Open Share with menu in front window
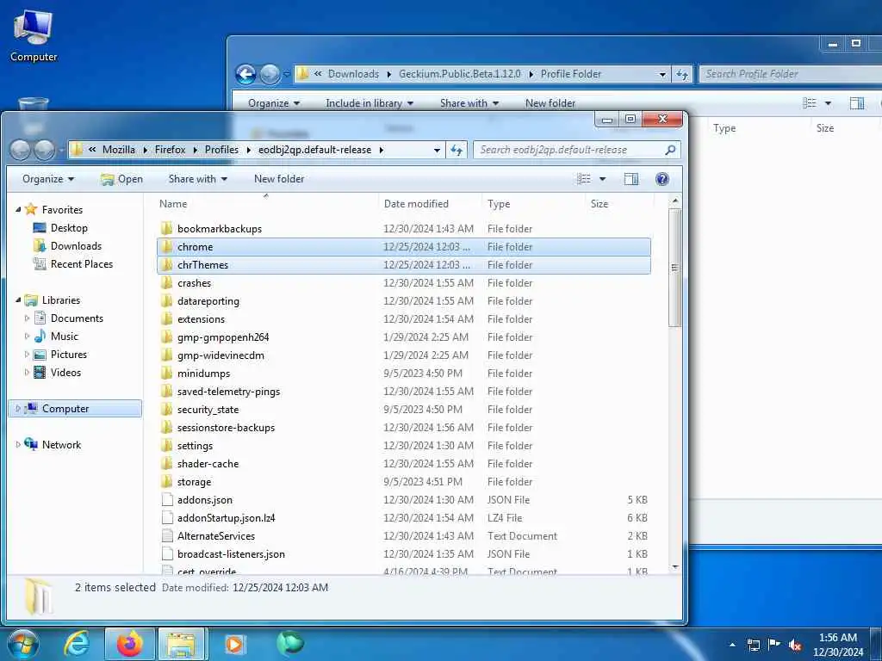The image size is (882, 661). [x=197, y=179]
